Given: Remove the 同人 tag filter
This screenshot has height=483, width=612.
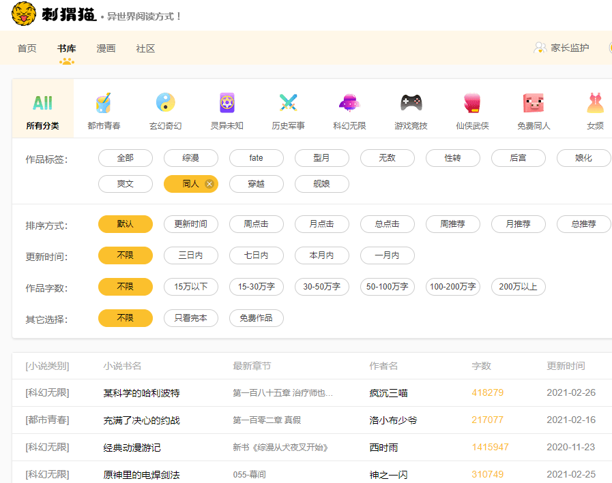Looking at the screenshot, I should pyautogui.click(x=209, y=184).
